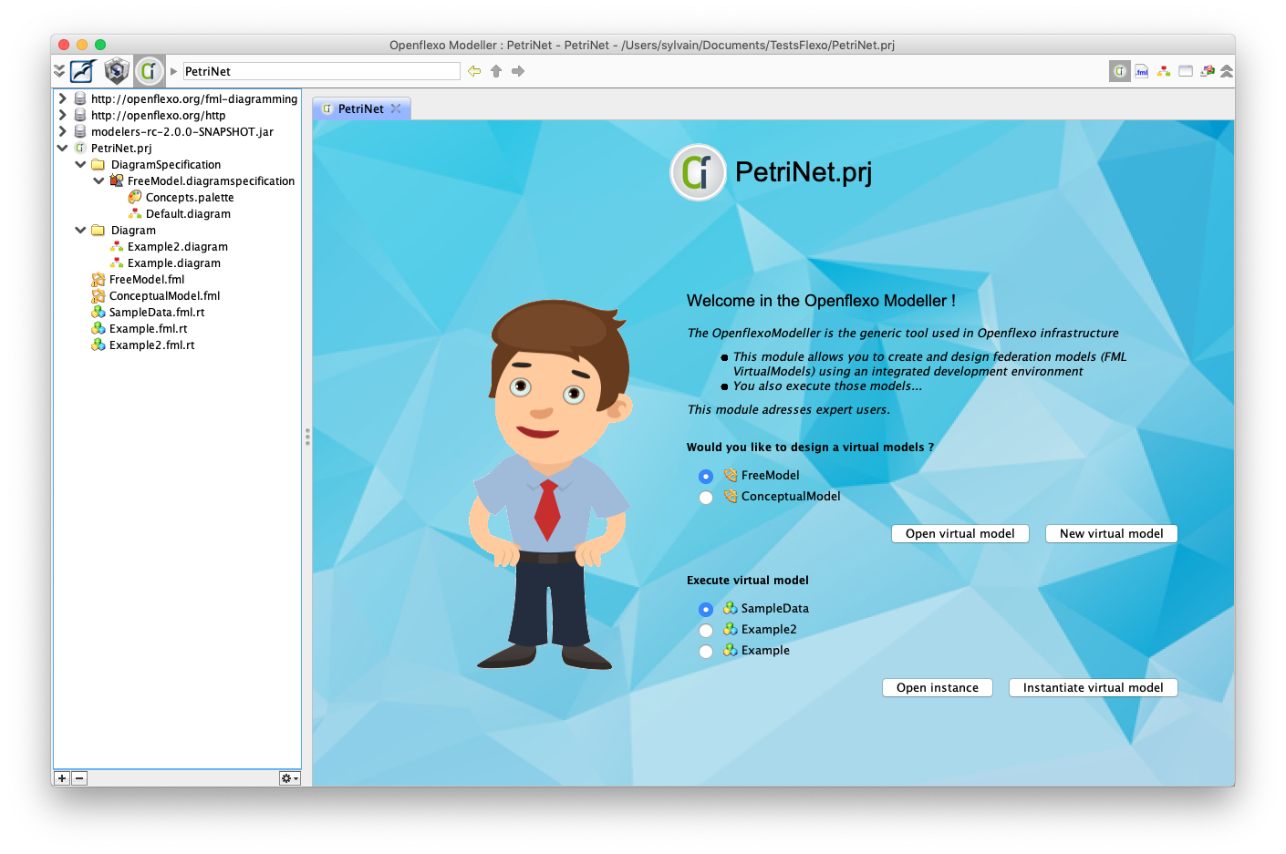Select the SampleData radio button
The image size is (1286, 854).
click(x=706, y=610)
